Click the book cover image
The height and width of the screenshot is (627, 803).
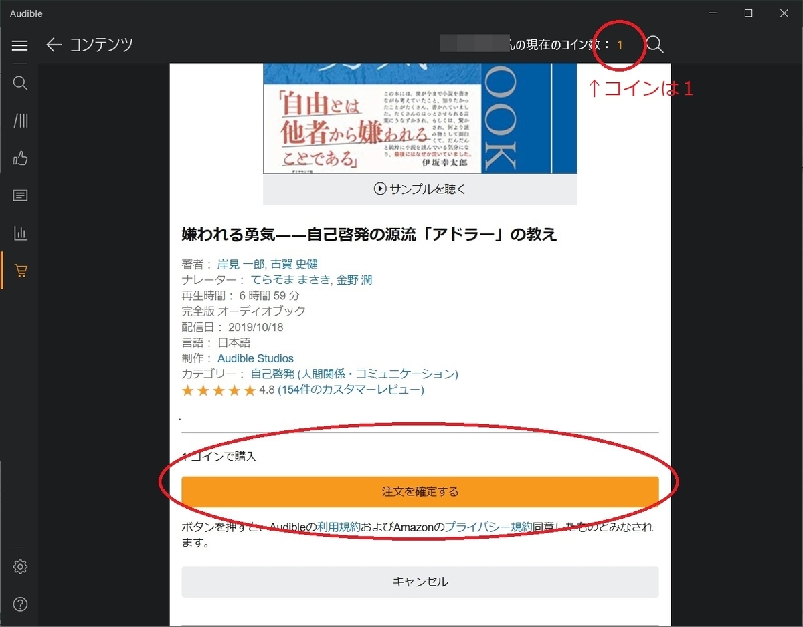(x=420, y=118)
